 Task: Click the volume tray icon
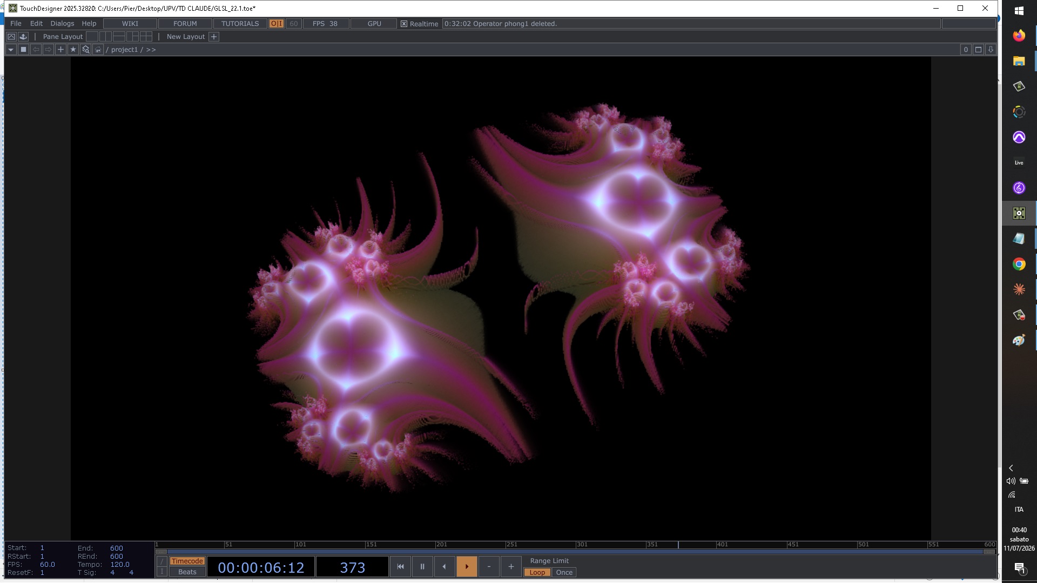coord(1011,481)
